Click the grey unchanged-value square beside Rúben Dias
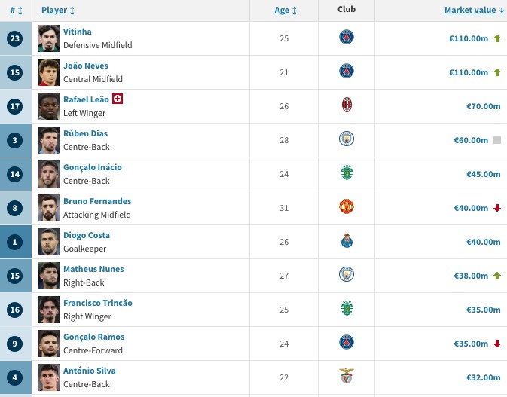The width and height of the screenshot is (507, 397). pyautogui.click(x=497, y=140)
